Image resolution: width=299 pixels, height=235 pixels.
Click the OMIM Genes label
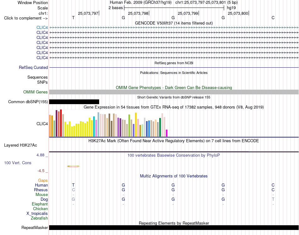pyautogui.click(x=35, y=92)
